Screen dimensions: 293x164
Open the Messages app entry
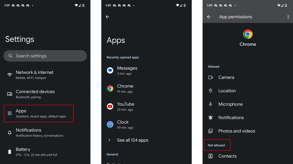click(146, 70)
